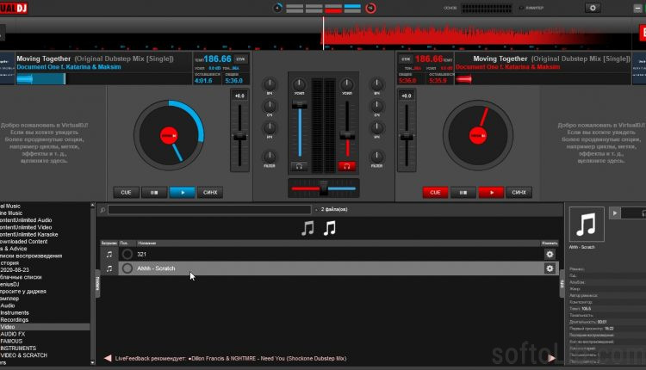Click next LiveFeedback suggestion arrow
The image size is (646, 370).
tap(551, 358)
